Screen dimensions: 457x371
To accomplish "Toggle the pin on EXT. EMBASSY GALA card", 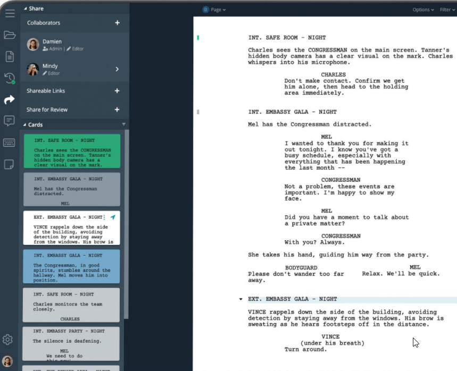I will (x=113, y=216).
